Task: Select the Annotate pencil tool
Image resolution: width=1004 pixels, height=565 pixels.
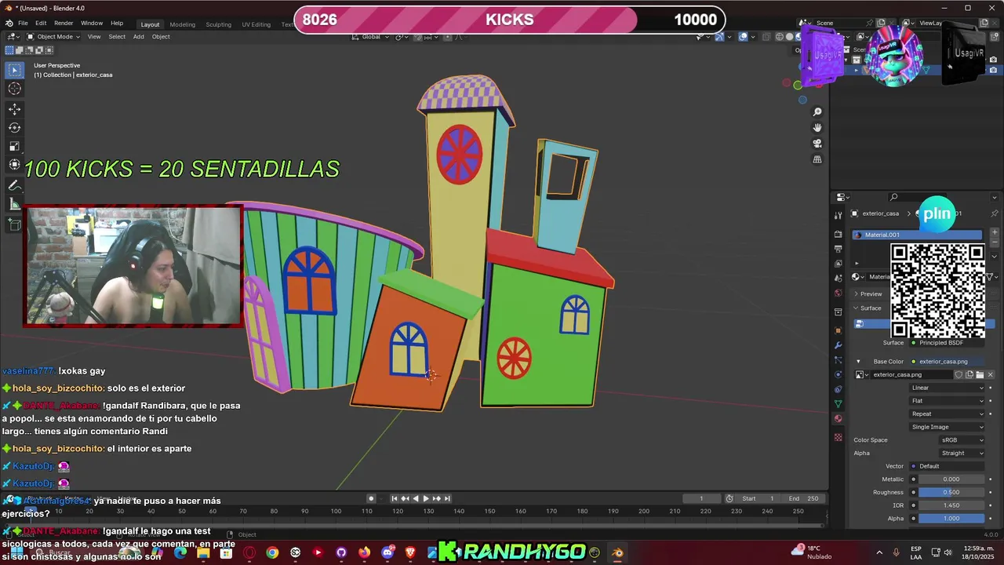Action: tap(14, 185)
